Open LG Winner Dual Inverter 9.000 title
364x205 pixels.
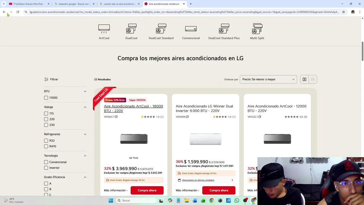coord(204,108)
